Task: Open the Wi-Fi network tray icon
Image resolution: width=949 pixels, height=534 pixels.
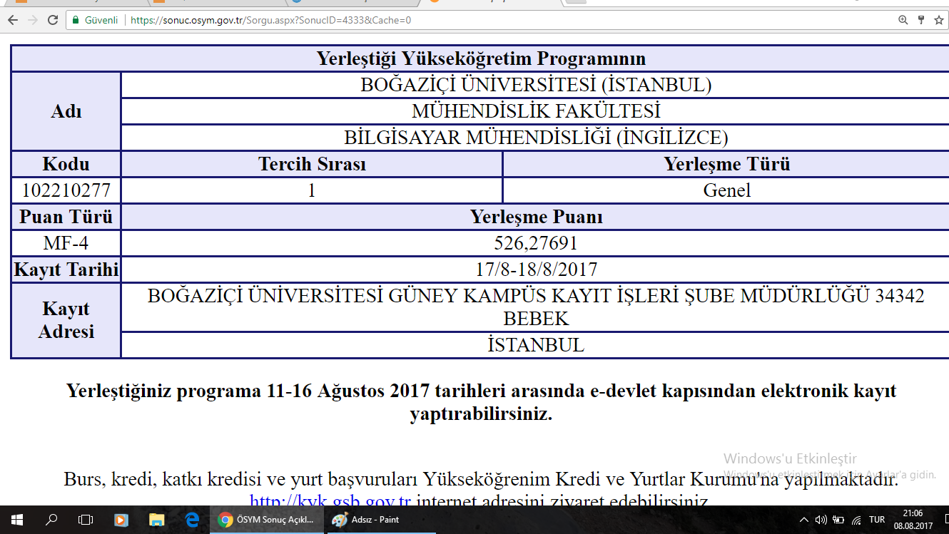Action: click(856, 520)
